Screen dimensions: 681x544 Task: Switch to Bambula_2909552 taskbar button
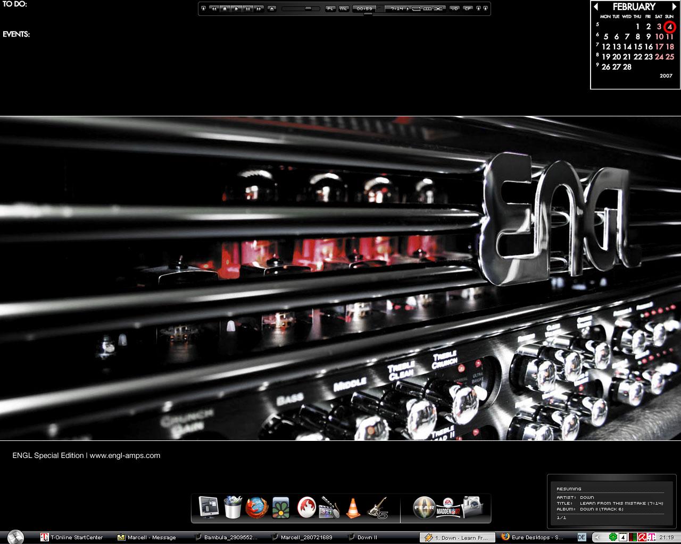click(x=227, y=538)
